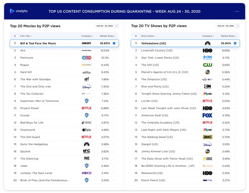This screenshot has width=249, height=193.
Task: Click NBCU logo beside Jumanji: The Next Level
Action: pos(87,173)
